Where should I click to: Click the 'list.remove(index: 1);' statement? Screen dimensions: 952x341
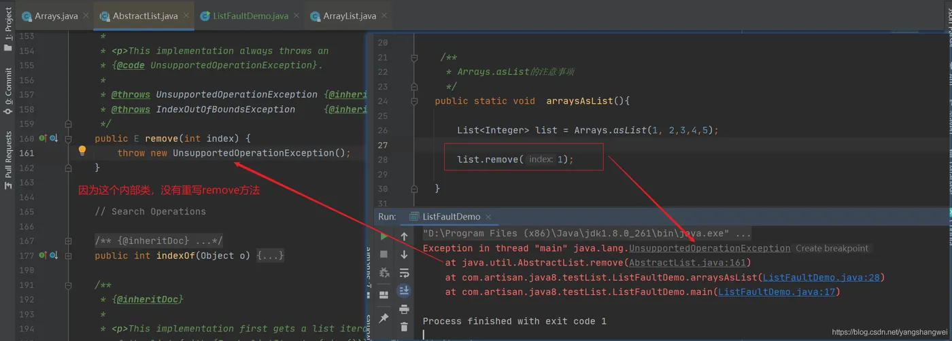[515, 159]
